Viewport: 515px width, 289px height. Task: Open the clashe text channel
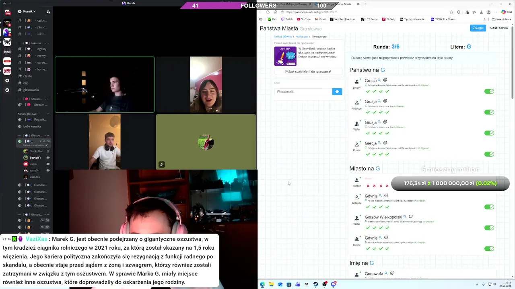click(x=28, y=76)
